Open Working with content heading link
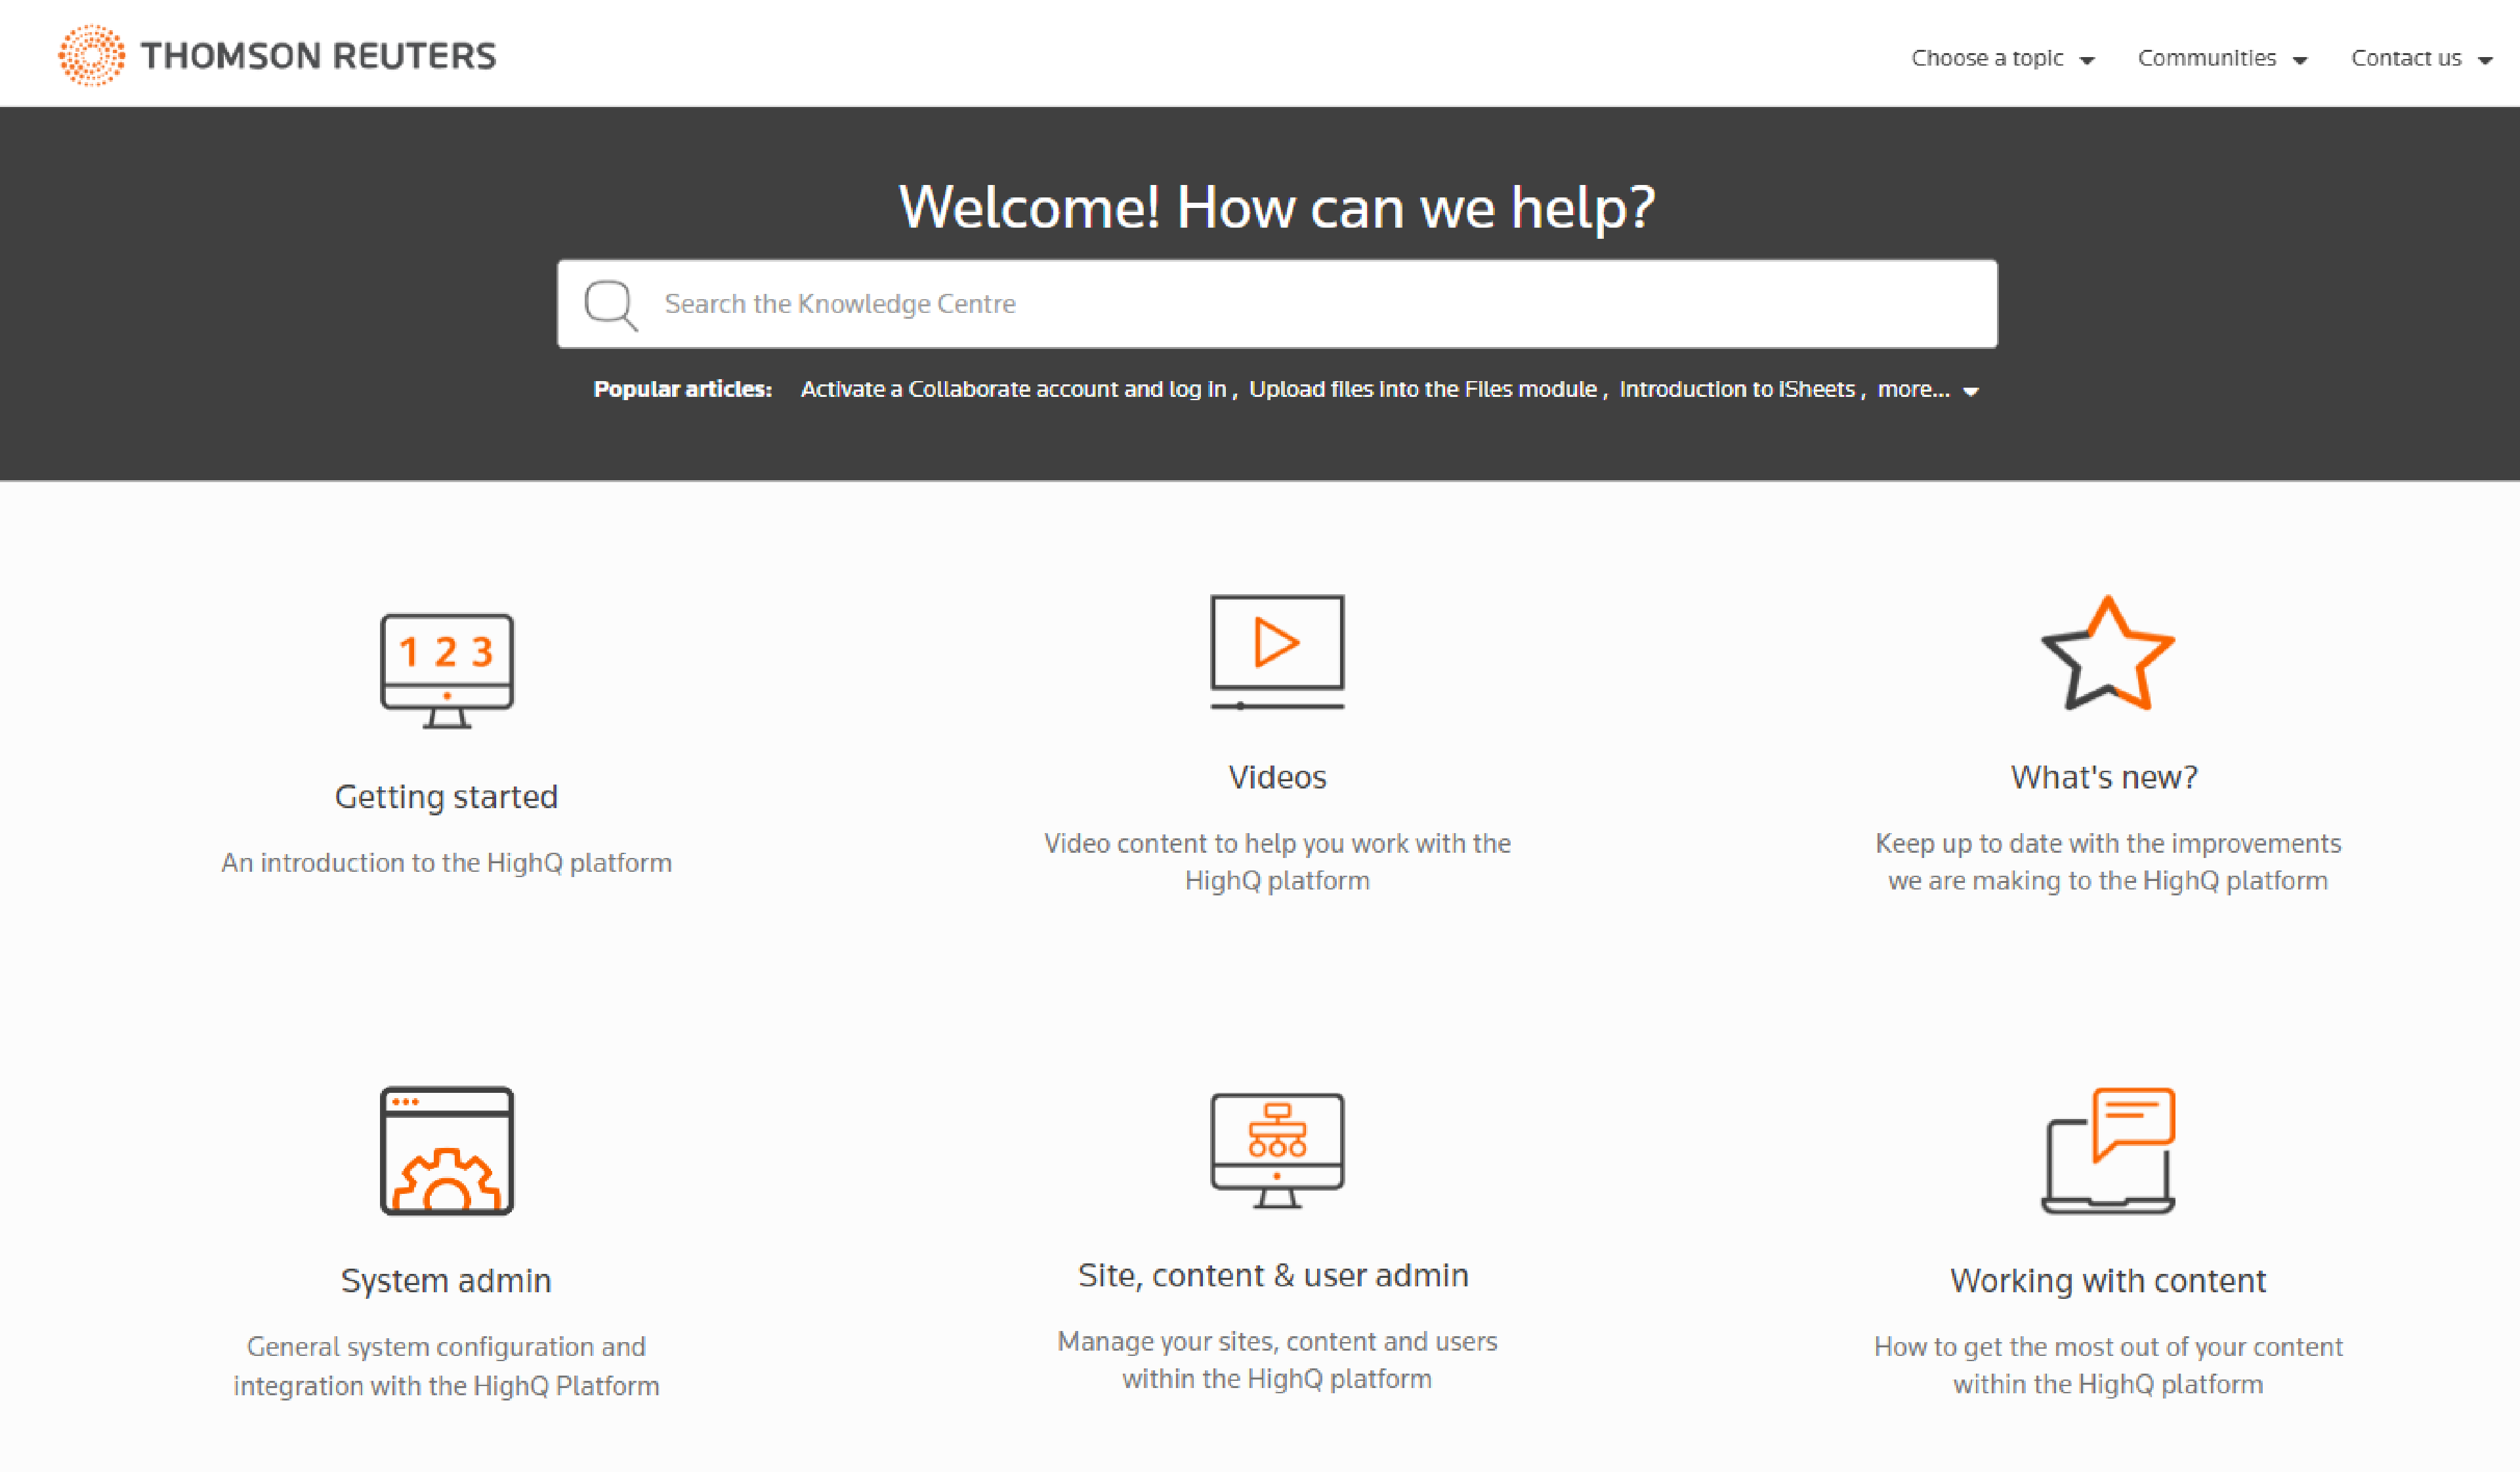Screen dimensions: 2520x1472 click(x=2107, y=1280)
